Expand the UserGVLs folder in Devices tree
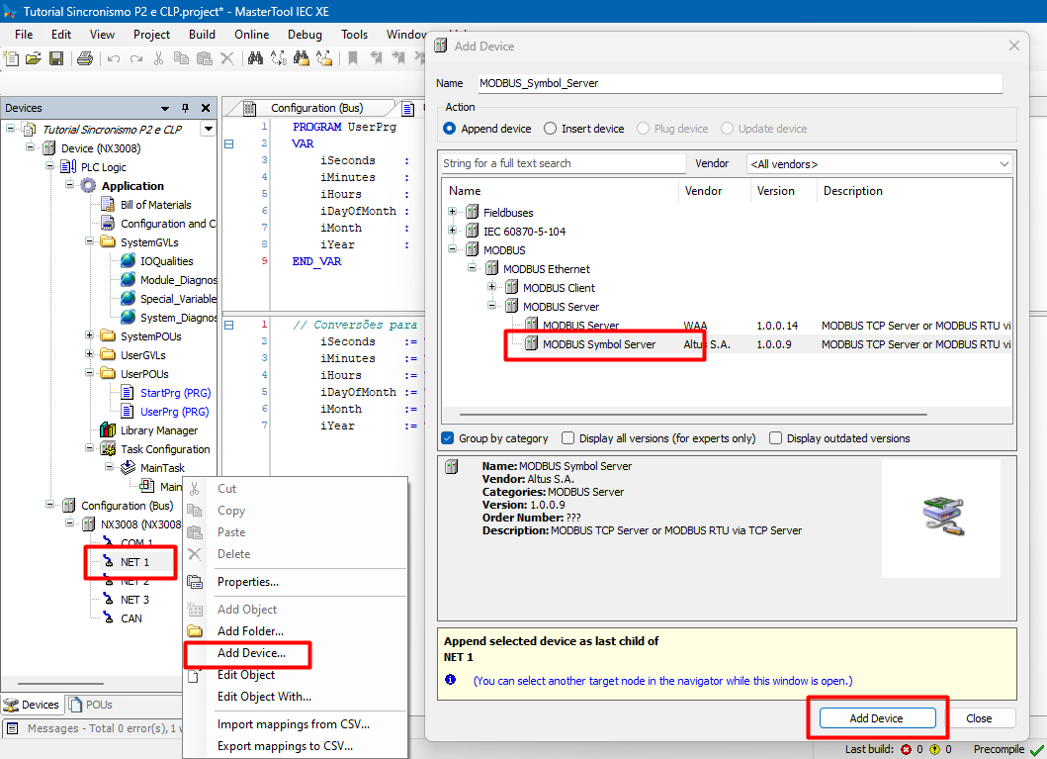The image size is (1047, 759). [90, 354]
